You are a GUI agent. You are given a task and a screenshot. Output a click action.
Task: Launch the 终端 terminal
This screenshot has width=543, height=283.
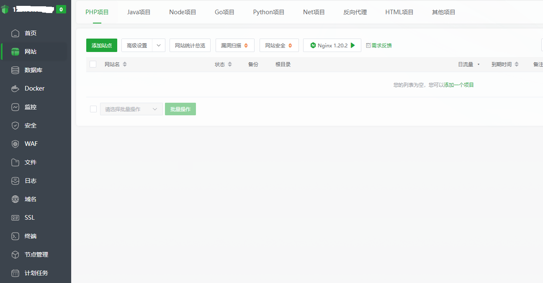(30, 236)
